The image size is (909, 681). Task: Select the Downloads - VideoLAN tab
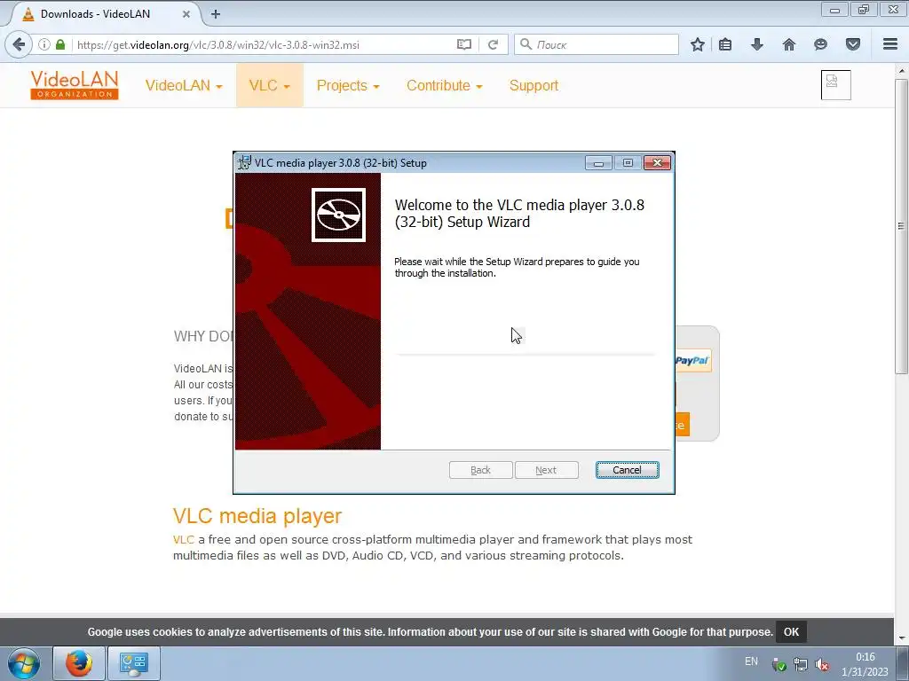[x=105, y=14]
